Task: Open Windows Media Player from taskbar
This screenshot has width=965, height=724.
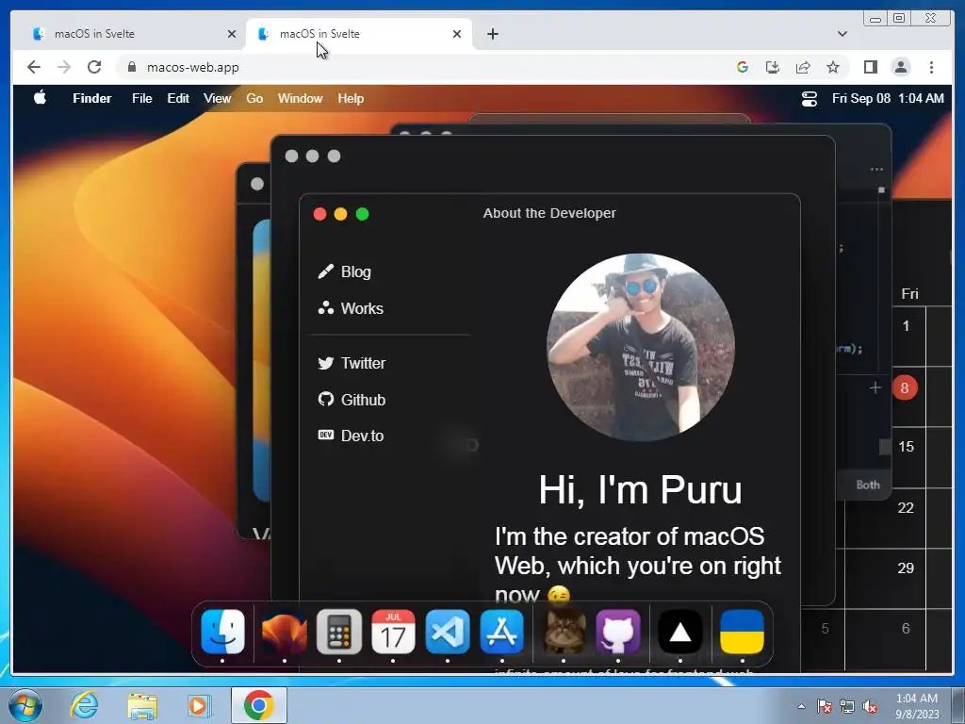Action: pyautogui.click(x=199, y=705)
